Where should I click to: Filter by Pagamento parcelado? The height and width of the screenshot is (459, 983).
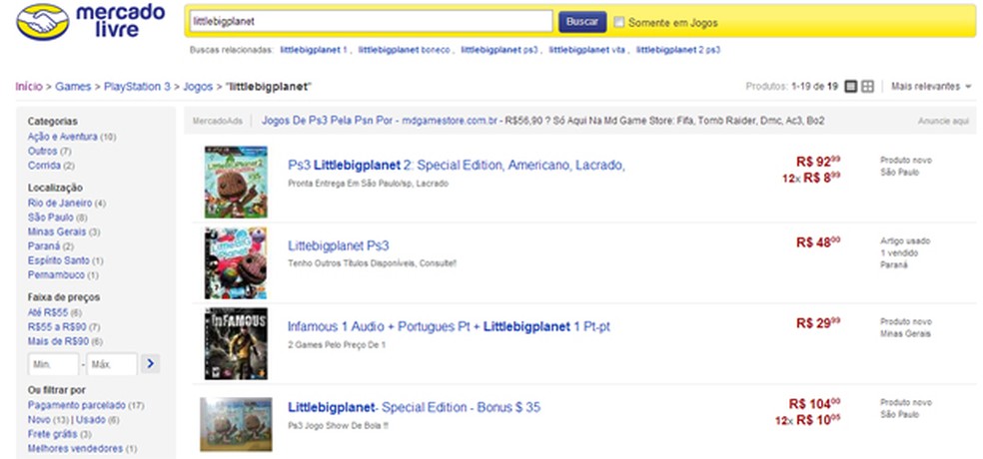[77, 405]
